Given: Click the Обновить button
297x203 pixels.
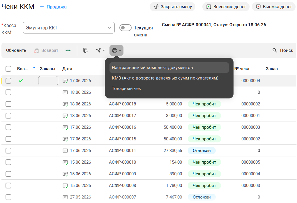Looking at the screenshot, I should [16, 50].
